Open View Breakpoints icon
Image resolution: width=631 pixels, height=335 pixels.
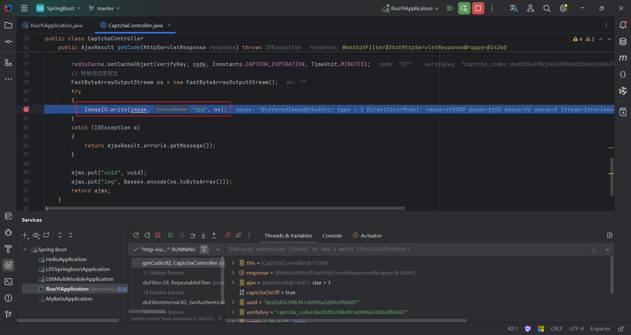pos(228,235)
